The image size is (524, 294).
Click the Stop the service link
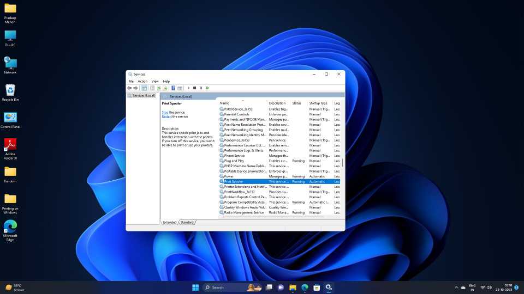pyautogui.click(x=165, y=112)
